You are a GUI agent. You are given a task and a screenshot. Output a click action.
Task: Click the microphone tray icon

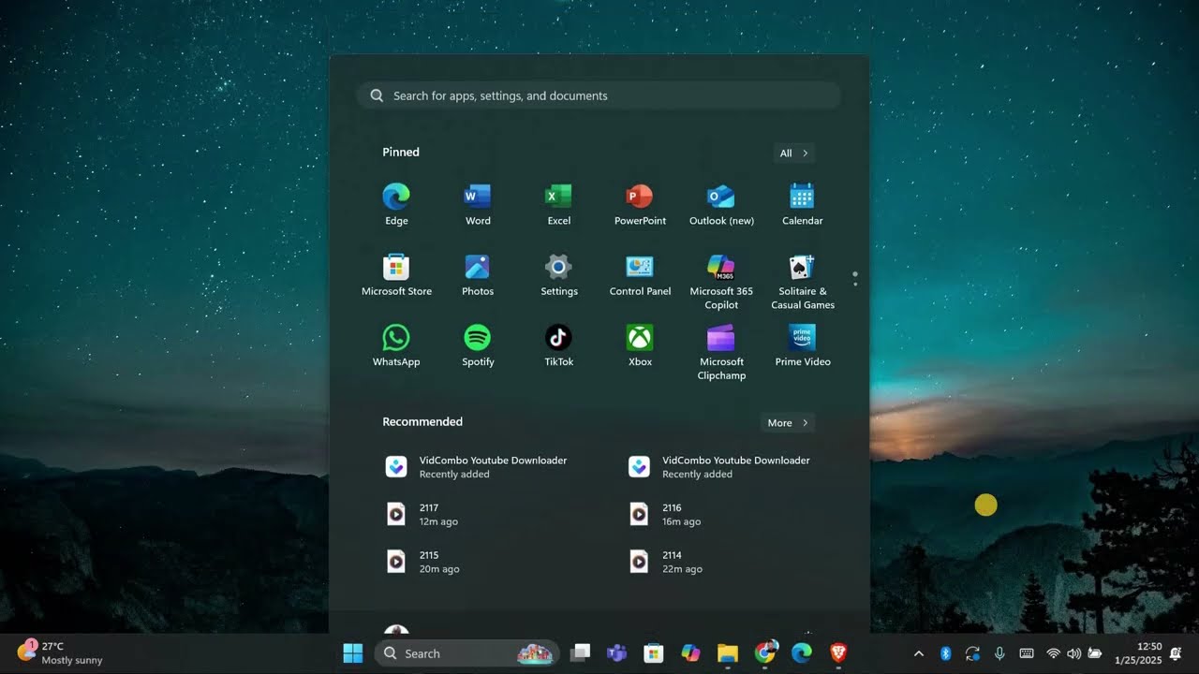(x=999, y=653)
